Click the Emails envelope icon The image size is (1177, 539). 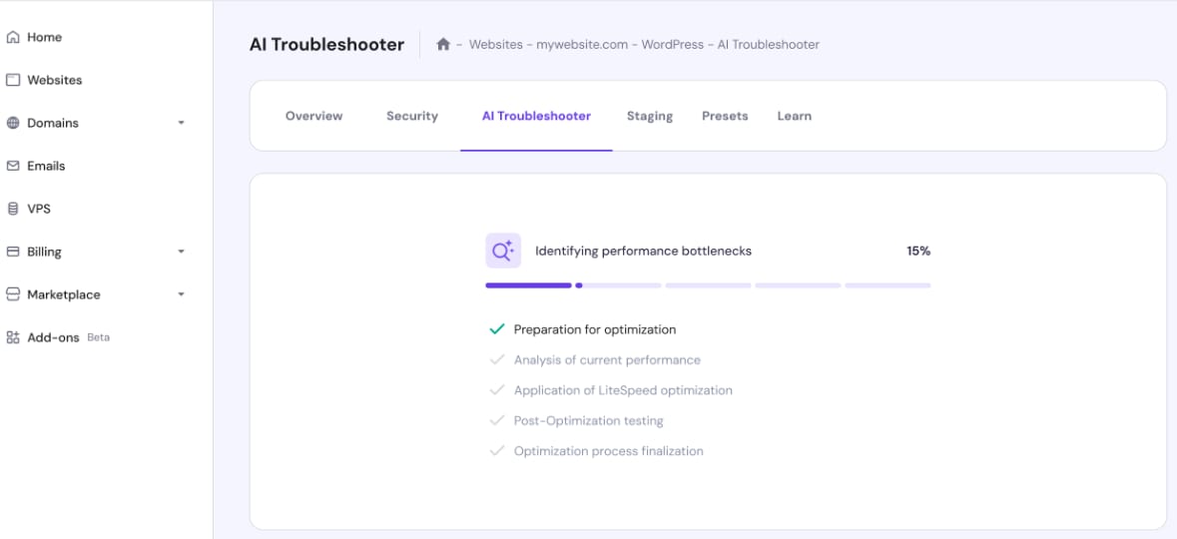pos(13,167)
